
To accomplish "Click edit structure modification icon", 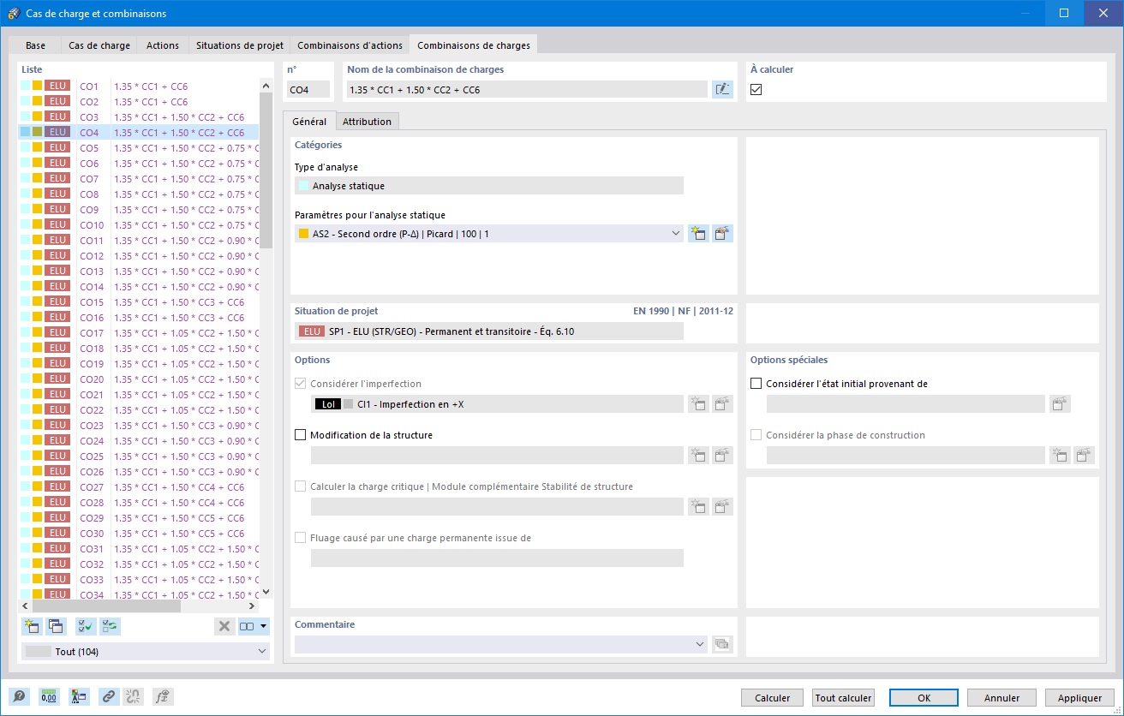I will pos(723,456).
